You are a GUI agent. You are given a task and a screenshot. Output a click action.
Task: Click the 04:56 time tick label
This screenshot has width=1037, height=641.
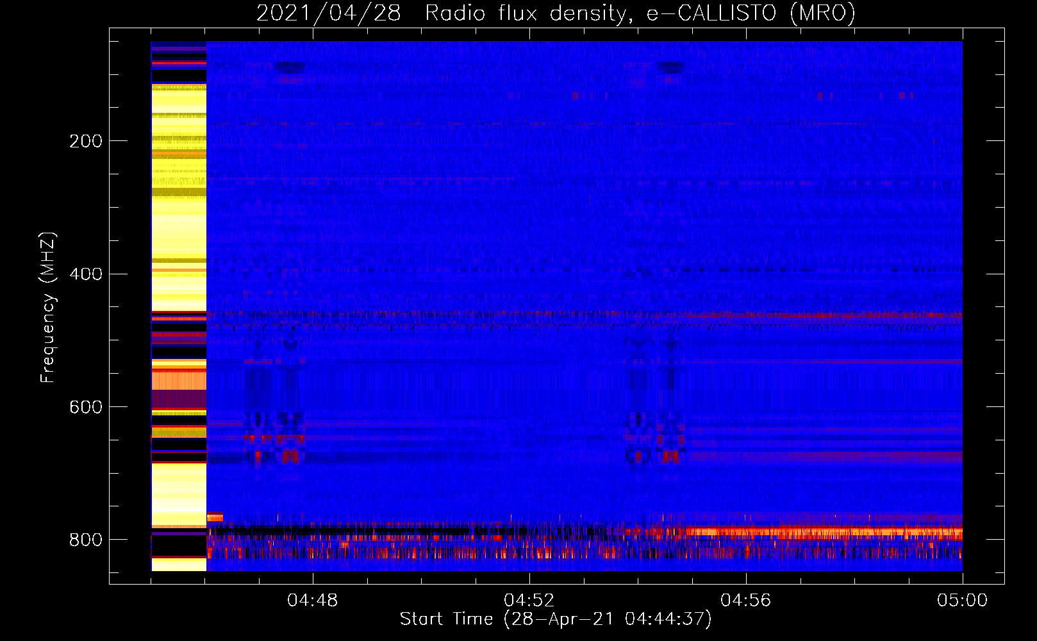pyautogui.click(x=746, y=601)
